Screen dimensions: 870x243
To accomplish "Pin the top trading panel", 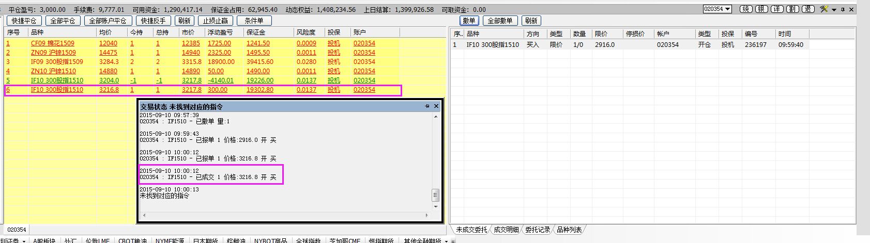I will pos(843,9).
